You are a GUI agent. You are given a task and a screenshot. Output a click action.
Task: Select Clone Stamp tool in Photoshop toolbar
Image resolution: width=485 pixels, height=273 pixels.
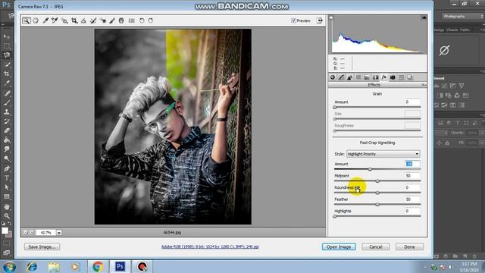pos(7,111)
